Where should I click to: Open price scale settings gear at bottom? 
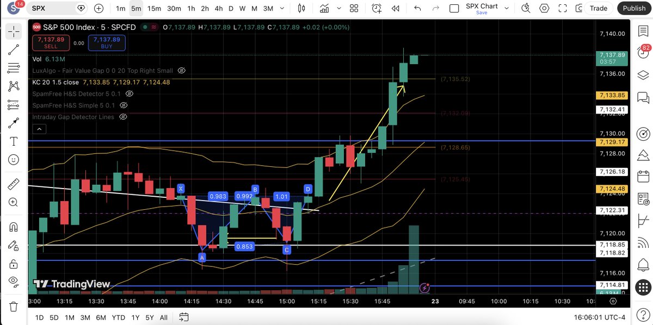coord(613,301)
